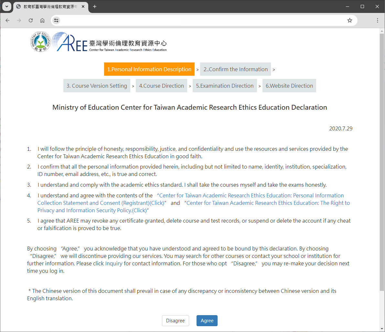This screenshot has height=332, width=385.
Task: Open Personal Information Collection Statement link
Action: click(x=190, y=199)
